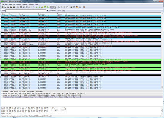
Task: Restart the running live capture icon
Action: pos(14,7)
